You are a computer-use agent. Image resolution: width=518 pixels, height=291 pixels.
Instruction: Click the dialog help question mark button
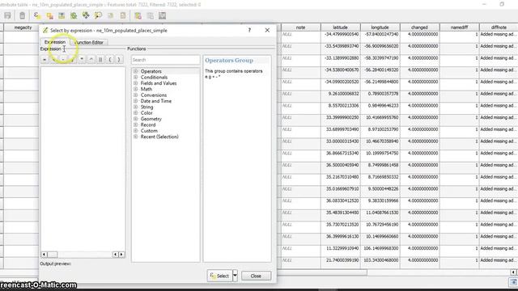click(x=249, y=30)
